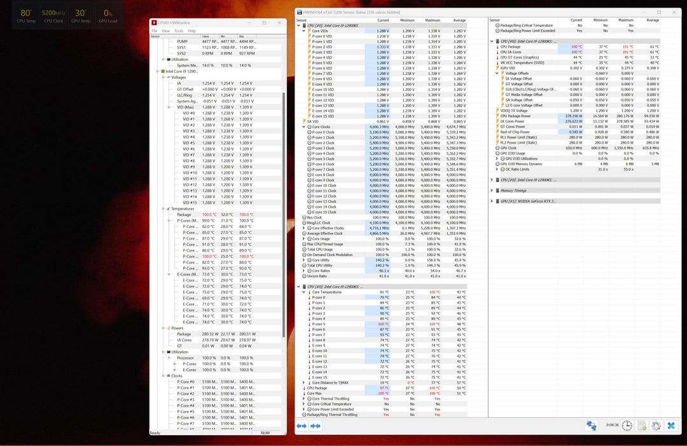Screen dimensions: 687x446
Task: Collapse VID (Max) node in HWMonitor
Action: point(169,107)
